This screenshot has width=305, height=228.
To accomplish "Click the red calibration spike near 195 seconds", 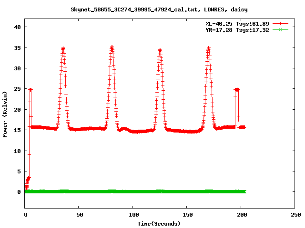I will pyautogui.click(x=237, y=90).
